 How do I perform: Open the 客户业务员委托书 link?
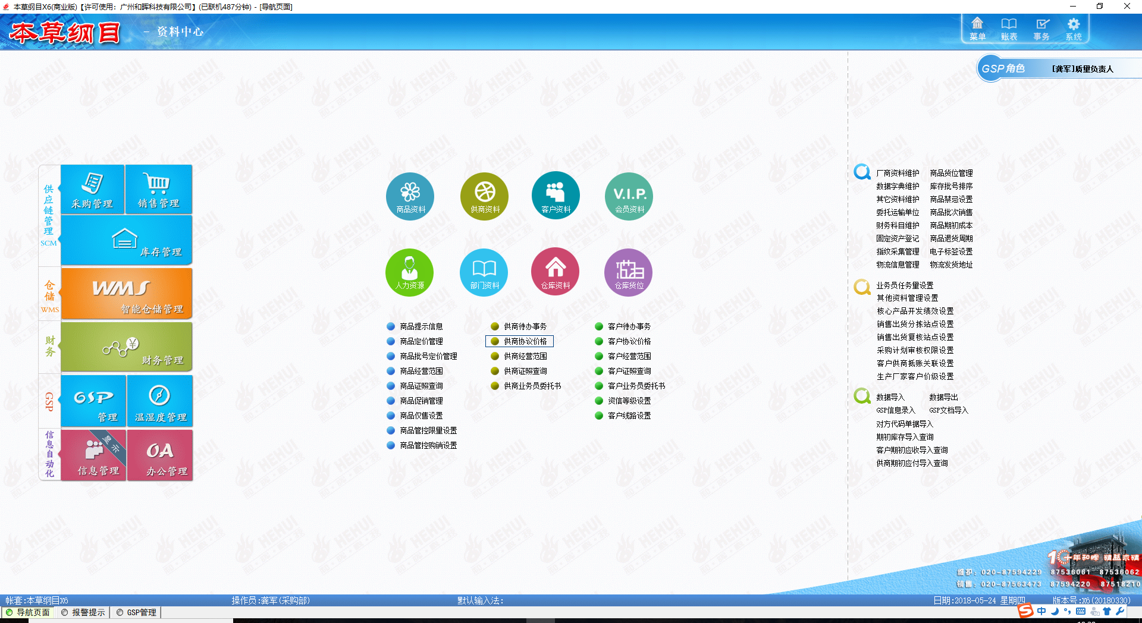[636, 386]
